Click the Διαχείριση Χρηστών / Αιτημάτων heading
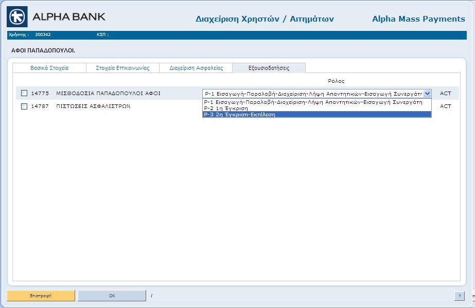Screen dimensions: 475x308 pyautogui.click(x=265, y=19)
